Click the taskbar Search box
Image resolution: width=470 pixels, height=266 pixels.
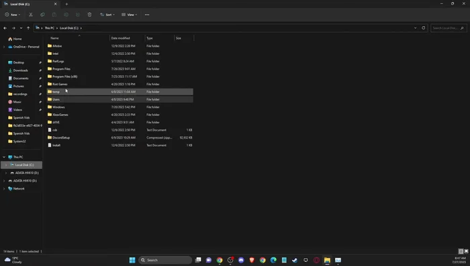[165, 260]
